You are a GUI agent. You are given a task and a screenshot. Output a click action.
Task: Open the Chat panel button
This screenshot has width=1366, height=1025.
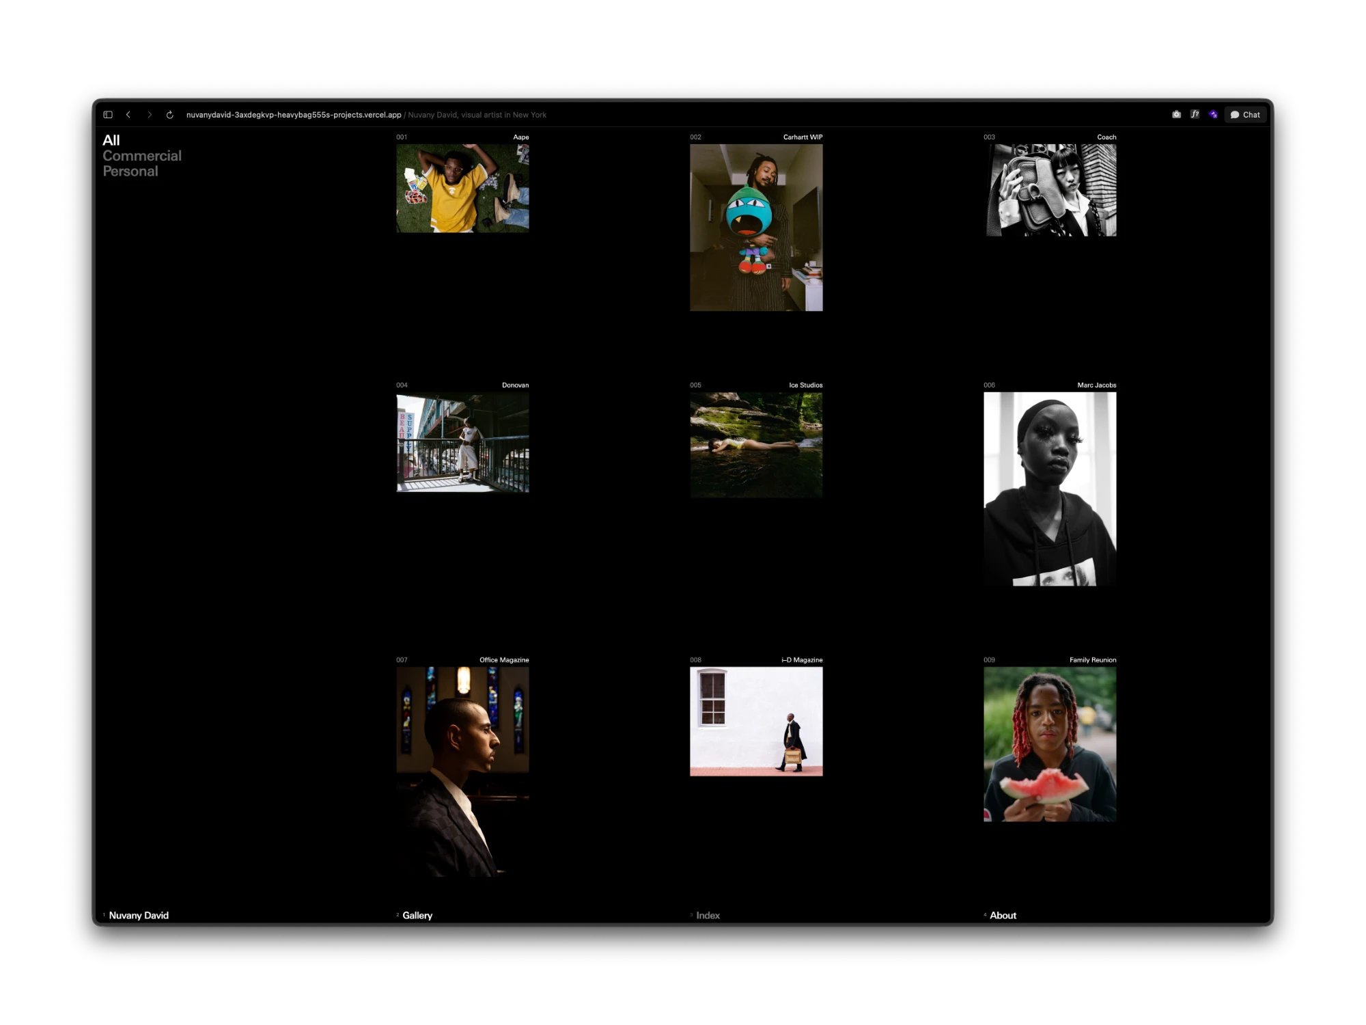1245,115
